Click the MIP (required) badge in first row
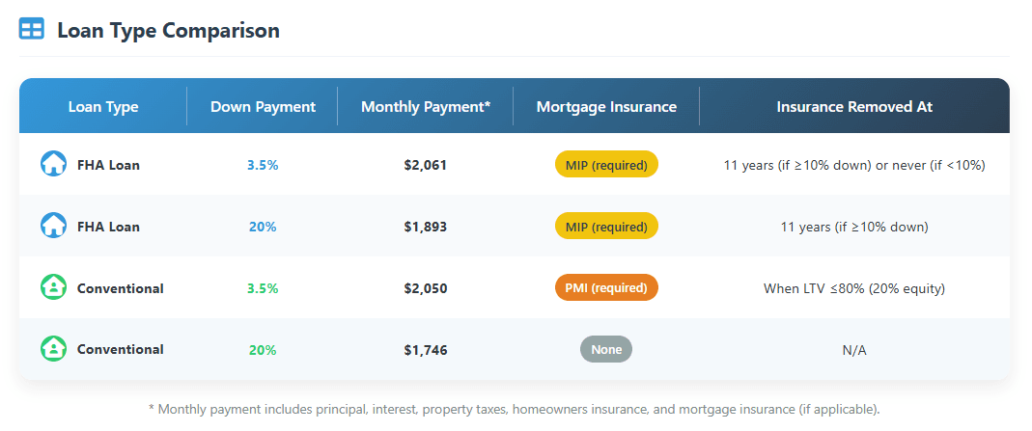The height and width of the screenshot is (431, 1032). [x=606, y=165]
